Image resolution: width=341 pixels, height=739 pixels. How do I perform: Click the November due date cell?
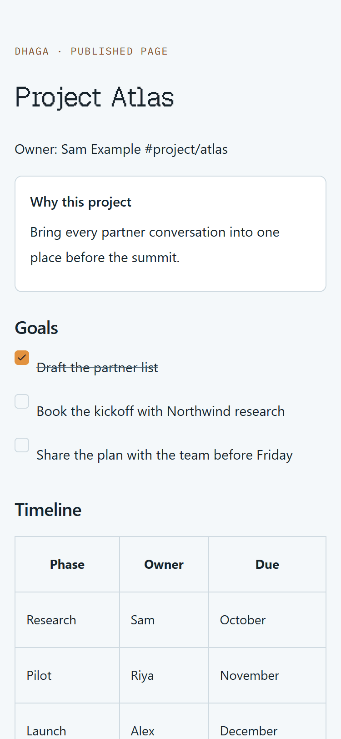[x=267, y=675]
